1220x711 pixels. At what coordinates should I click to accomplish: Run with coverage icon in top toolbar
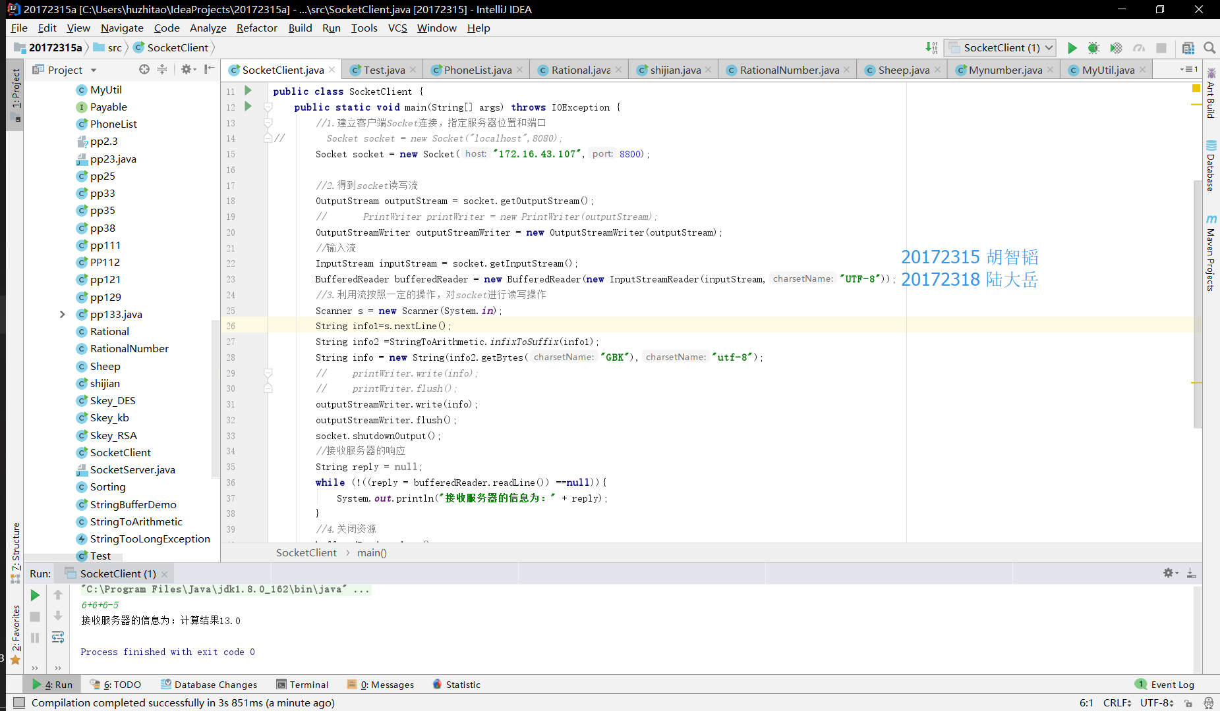tap(1116, 48)
